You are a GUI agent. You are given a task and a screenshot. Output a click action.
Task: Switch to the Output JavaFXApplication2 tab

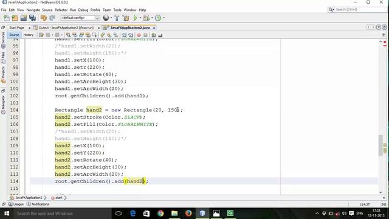(66, 28)
